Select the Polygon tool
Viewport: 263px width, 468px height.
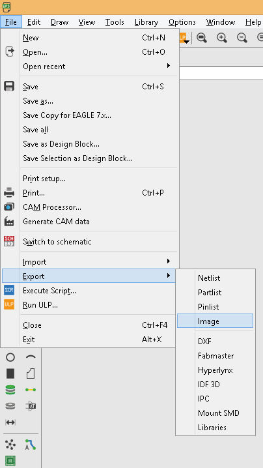31,373
